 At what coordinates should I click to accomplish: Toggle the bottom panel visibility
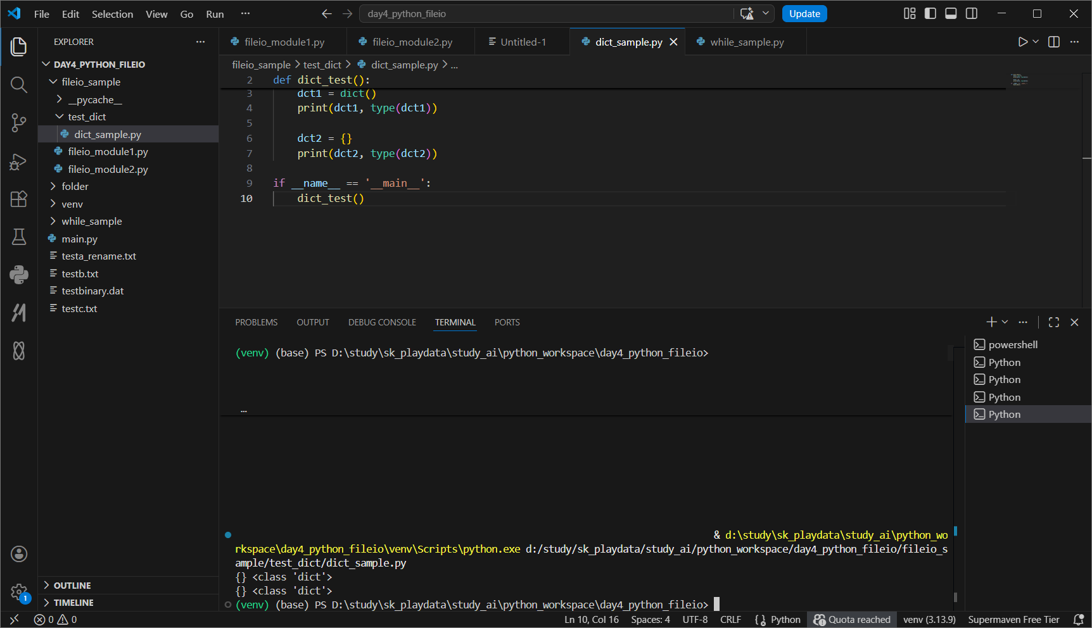[x=951, y=14]
